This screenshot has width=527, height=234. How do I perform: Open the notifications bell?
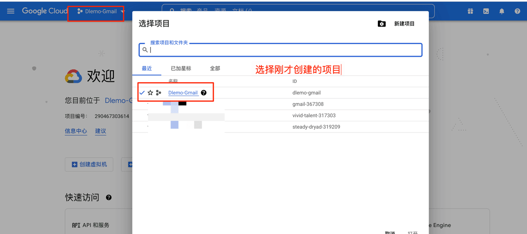[502, 11]
